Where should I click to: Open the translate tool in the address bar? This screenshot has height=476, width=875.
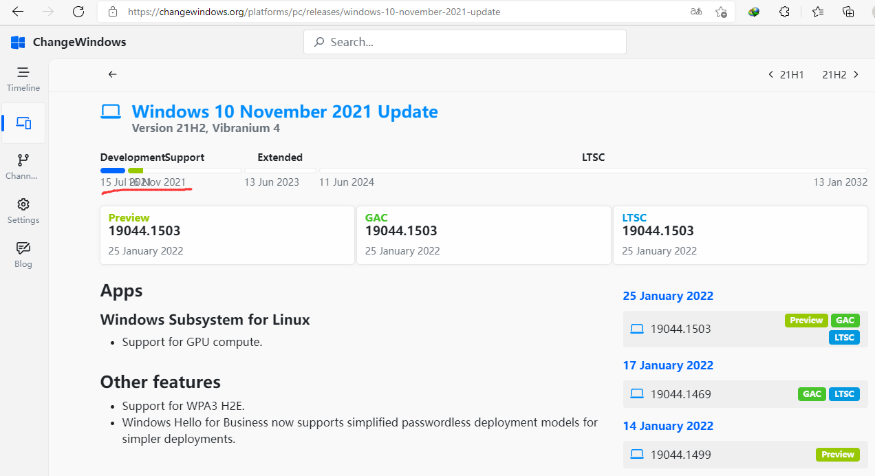[695, 12]
